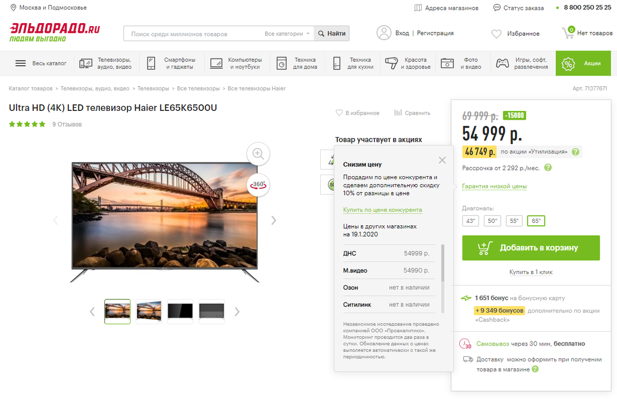Click the 9 Отзывов reviews link

coord(67,124)
